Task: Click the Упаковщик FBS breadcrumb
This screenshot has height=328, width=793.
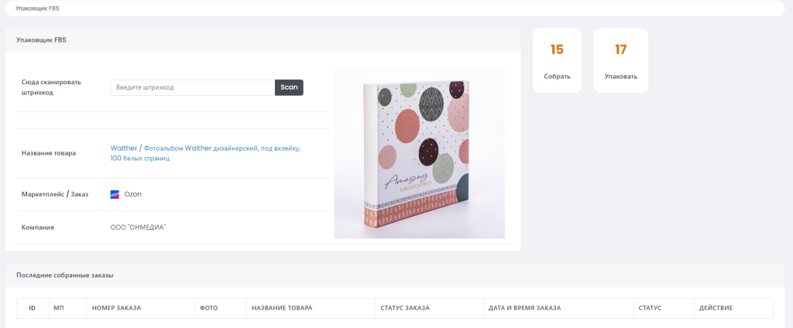Action: tap(37, 9)
